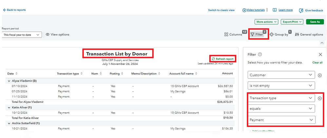
Task: Expand the Export/Print menu
Action: coord(292,22)
